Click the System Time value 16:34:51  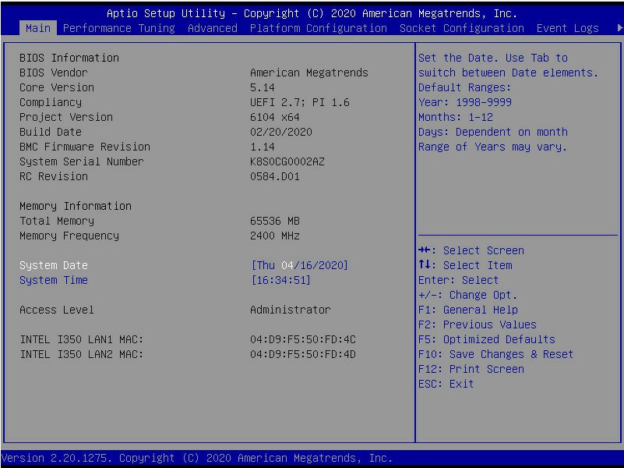(x=280, y=280)
